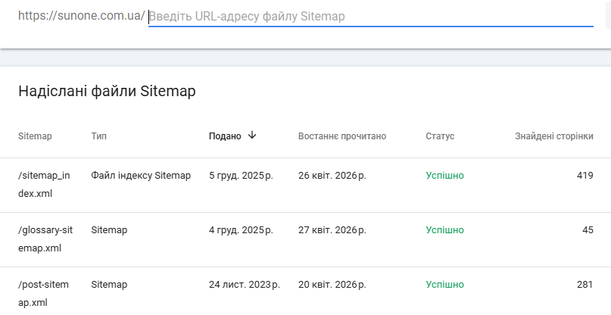The height and width of the screenshot is (315, 611).
Task: Open the /sitemap_index.xml row
Action: (x=44, y=184)
